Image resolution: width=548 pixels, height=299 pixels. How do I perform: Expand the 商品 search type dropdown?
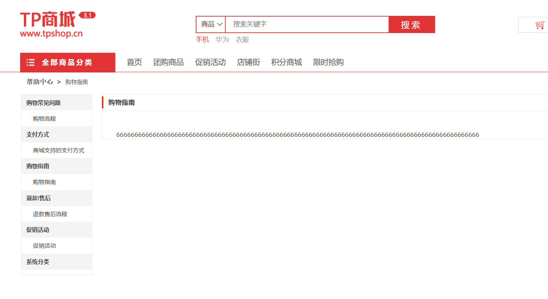click(210, 24)
